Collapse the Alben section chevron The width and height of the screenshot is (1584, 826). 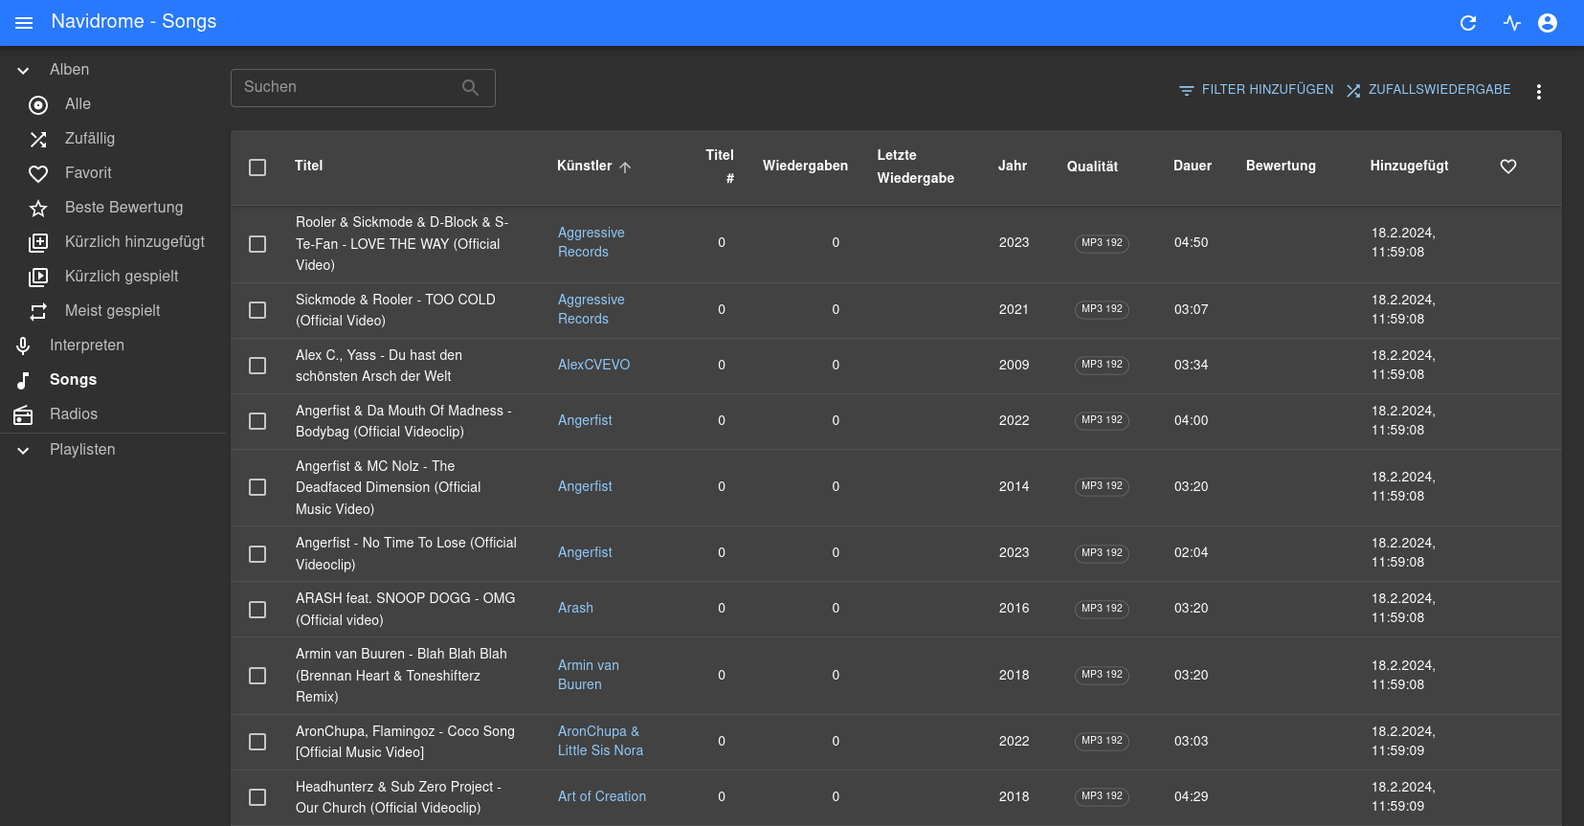pyautogui.click(x=23, y=70)
